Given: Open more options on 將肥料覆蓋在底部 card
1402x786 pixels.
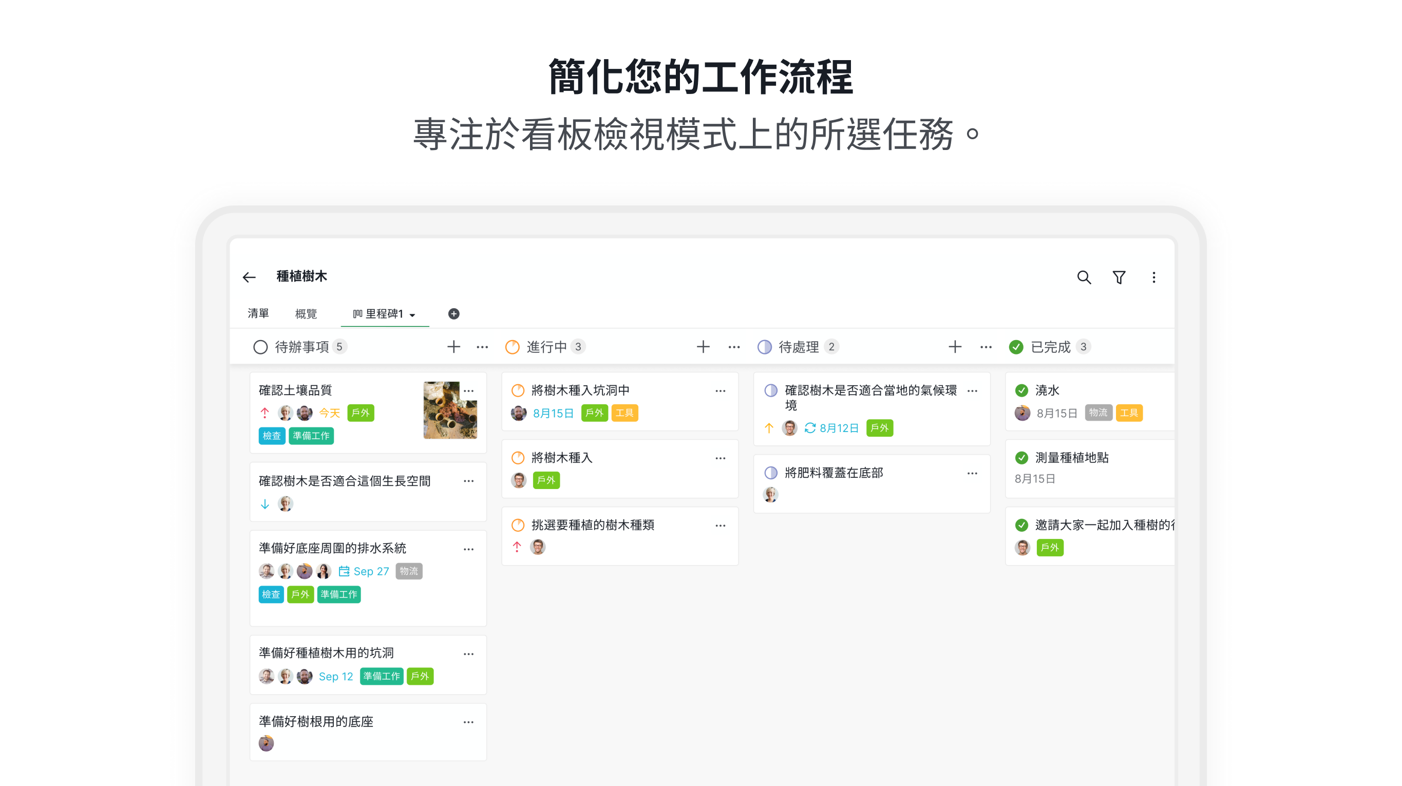Looking at the screenshot, I should tap(973, 474).
